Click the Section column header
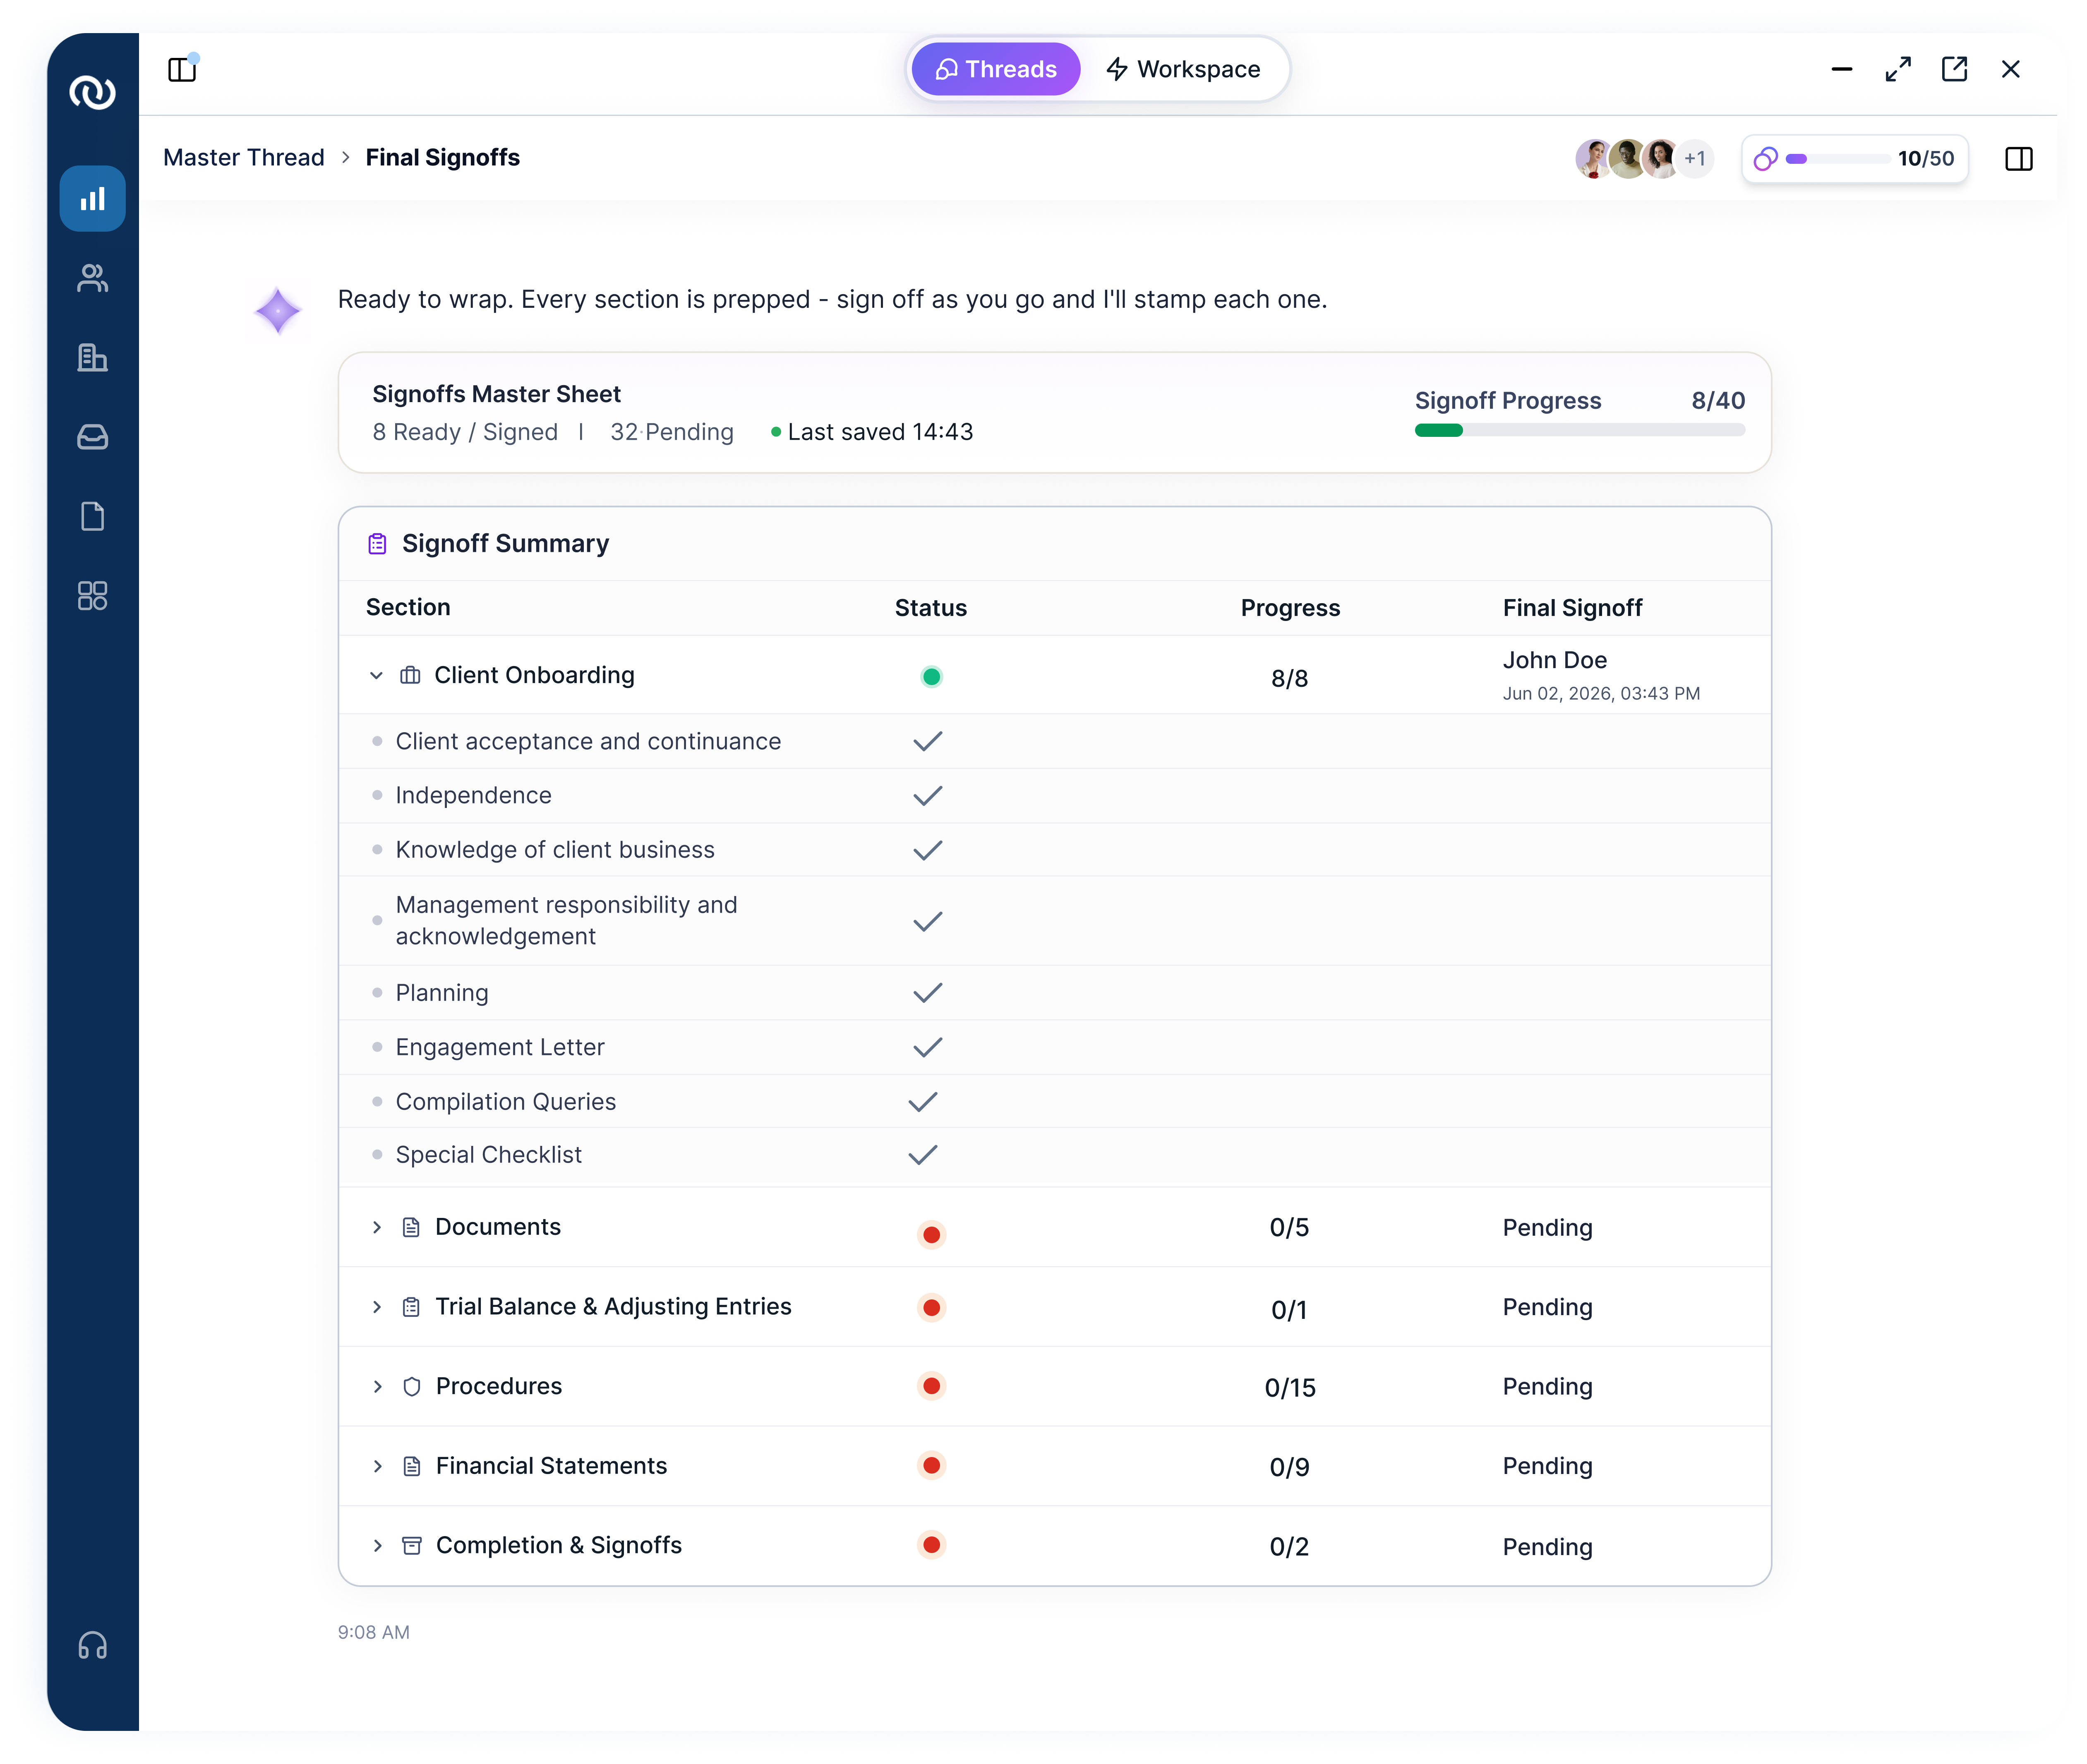2087x1764 pixels. tap(408, 607)
